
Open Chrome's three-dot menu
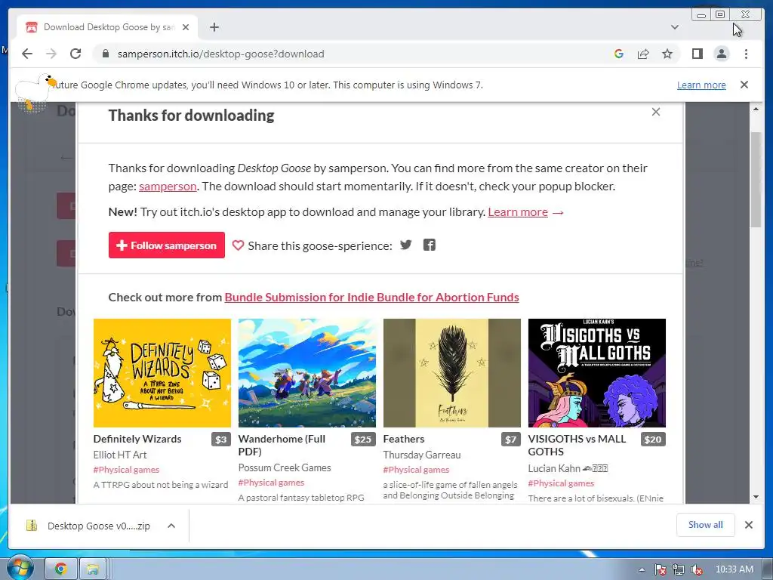[x=746, y=54]
